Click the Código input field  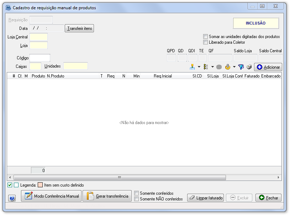(x=40, y=58)
